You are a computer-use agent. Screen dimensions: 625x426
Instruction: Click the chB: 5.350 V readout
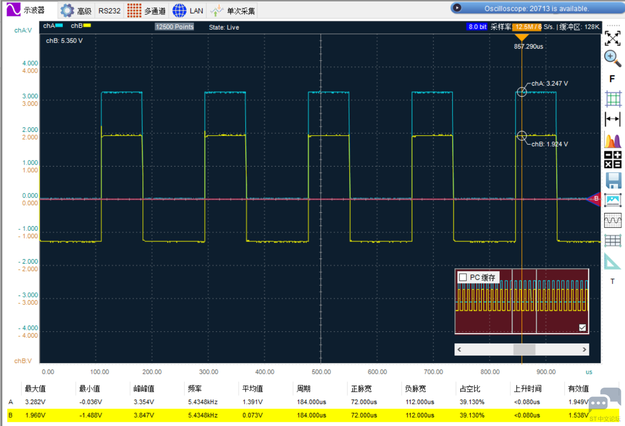click(64, 41)
